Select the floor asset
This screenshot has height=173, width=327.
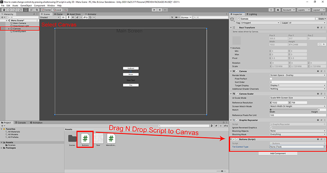[98, 139]
